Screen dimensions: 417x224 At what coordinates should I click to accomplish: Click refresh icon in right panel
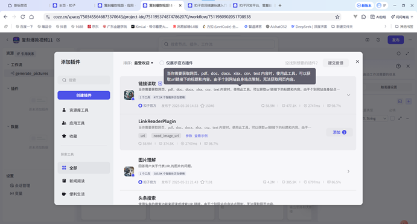click(x=398, y=54)
